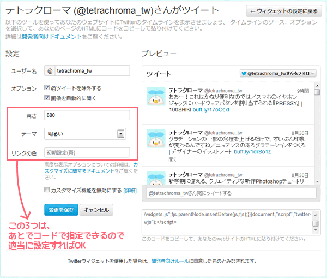Click the 設定 heading
The height and width of the screenshot is (278, 327).
click(x=13, y=54)
